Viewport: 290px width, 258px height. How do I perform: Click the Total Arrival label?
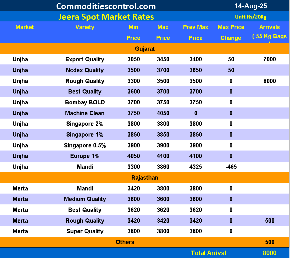[x=208, y=253]
